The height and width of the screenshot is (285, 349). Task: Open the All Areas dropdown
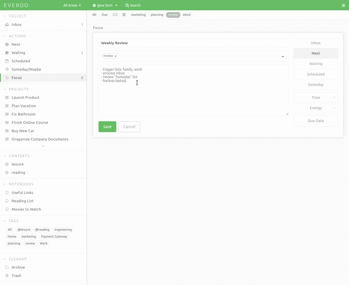pos(72,5)
